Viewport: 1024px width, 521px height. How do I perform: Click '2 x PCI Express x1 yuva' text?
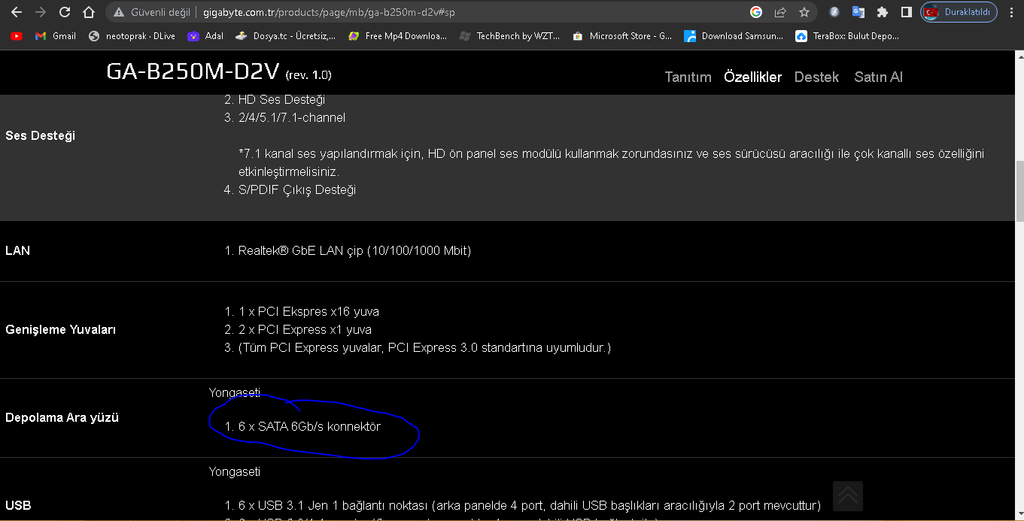click(x=305, y=329)
